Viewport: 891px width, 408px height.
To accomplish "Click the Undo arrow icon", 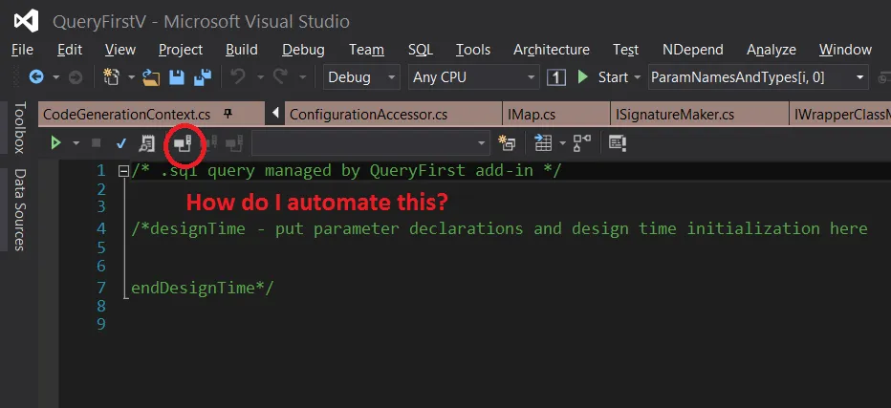I will tap(238, 76).
